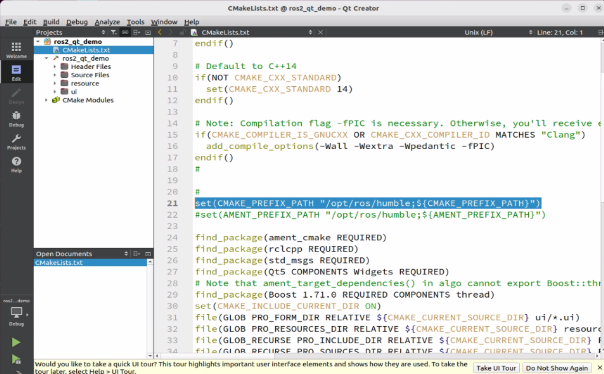Open the Build menu
This screenshot has width=604, height=374.
click(51, 22)
